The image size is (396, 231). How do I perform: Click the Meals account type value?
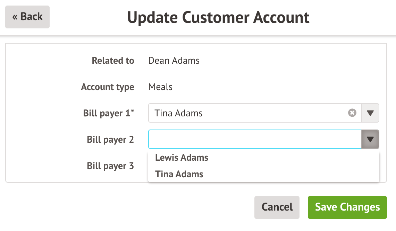click(x=160, y=87)
